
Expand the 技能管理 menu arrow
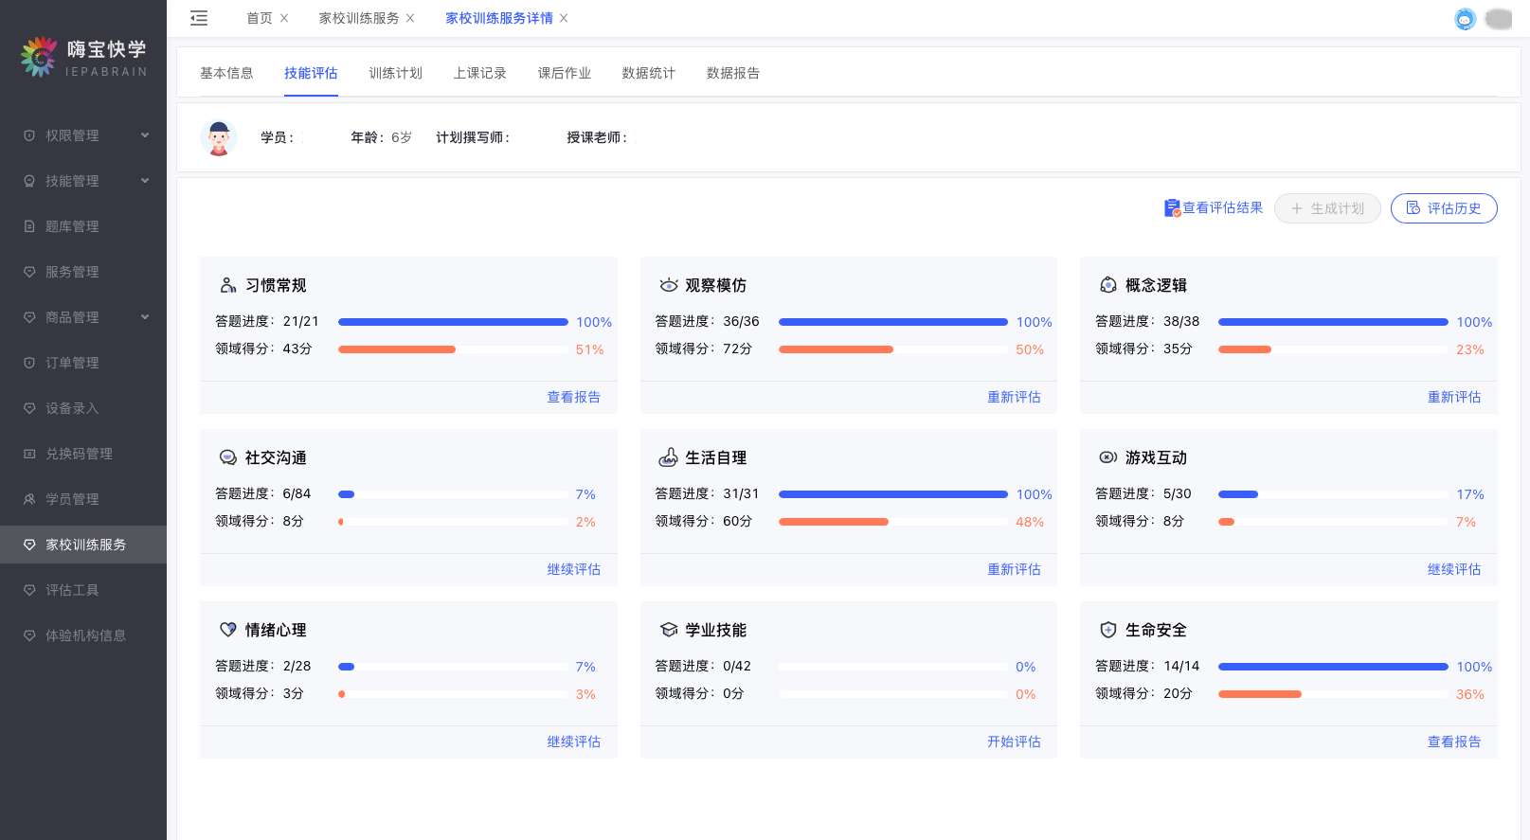145,181
